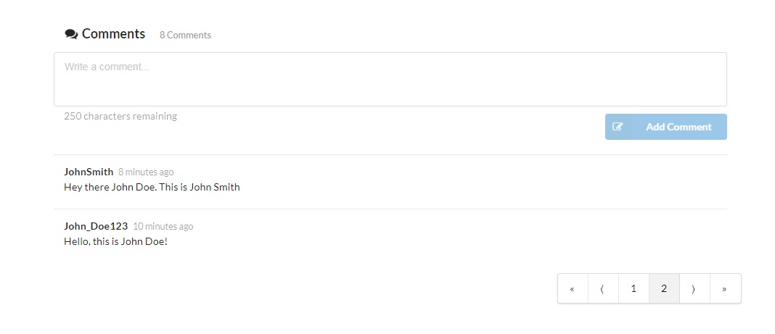Open the John_Doe123 username
775x334 pixels.
(96, 226)
